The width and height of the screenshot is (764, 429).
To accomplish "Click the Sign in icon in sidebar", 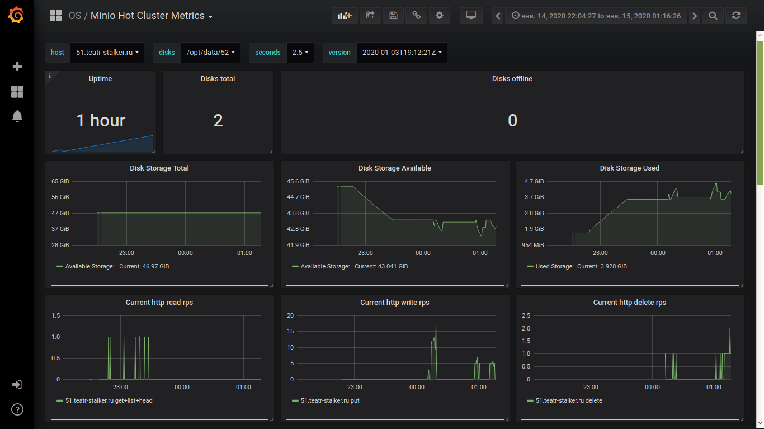I will click(17, 385).
